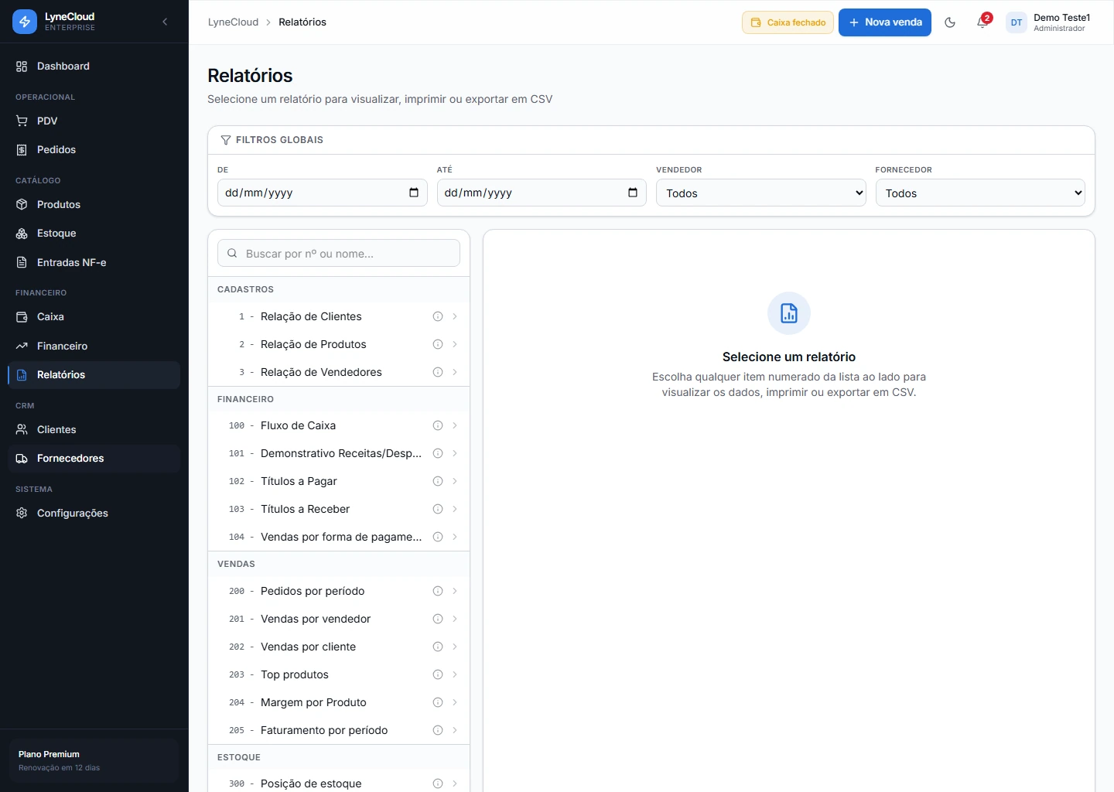The image size is (1114, 792).
Task: View info icon for Top produtos
Action: (438, 674)
